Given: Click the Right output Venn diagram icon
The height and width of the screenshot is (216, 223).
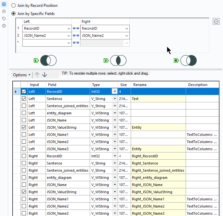Looking at the screenshot, I should point(188,60).
